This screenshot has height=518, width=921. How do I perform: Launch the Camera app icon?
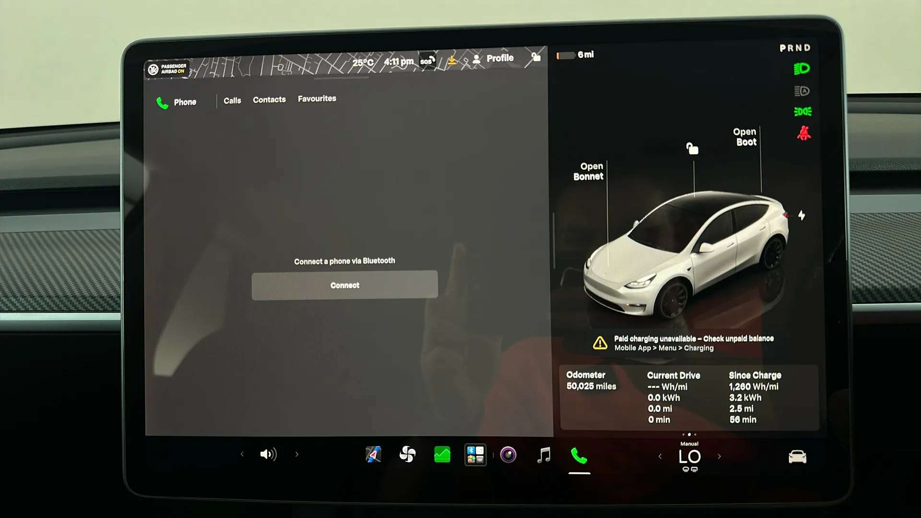508,454
